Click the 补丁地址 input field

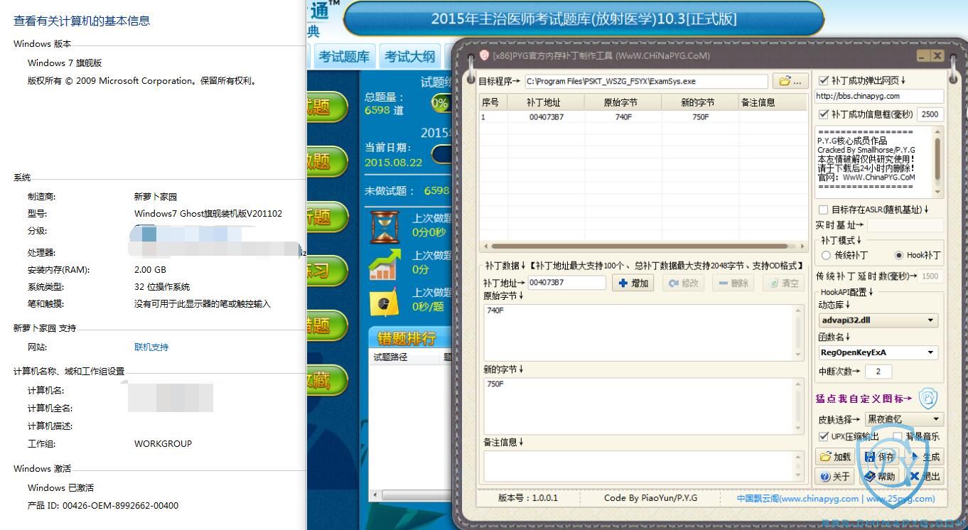(x=566, y=283)
